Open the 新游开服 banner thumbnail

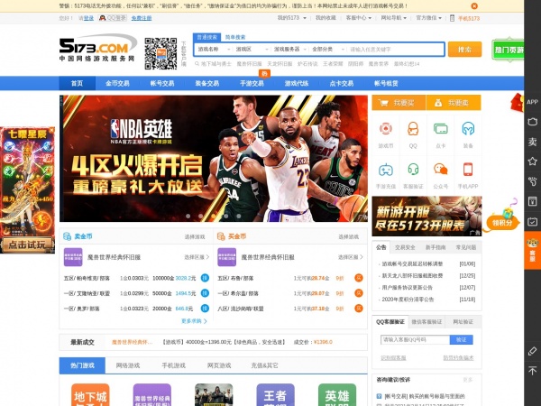tap(426, 217)
